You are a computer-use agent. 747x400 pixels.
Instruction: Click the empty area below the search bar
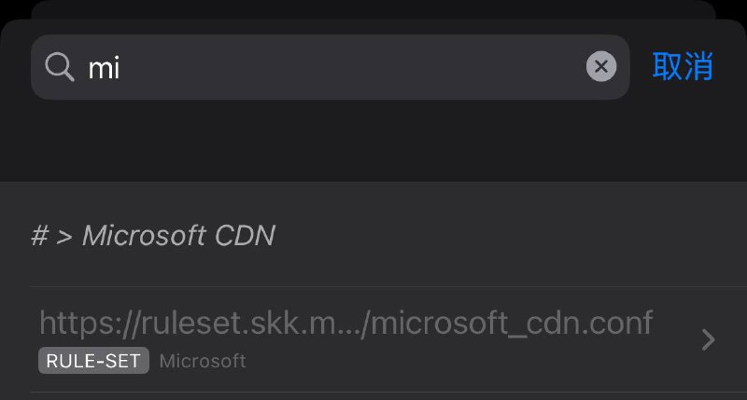(373, 140)
